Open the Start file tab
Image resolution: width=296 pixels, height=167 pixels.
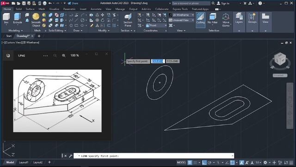pos(9,36)
